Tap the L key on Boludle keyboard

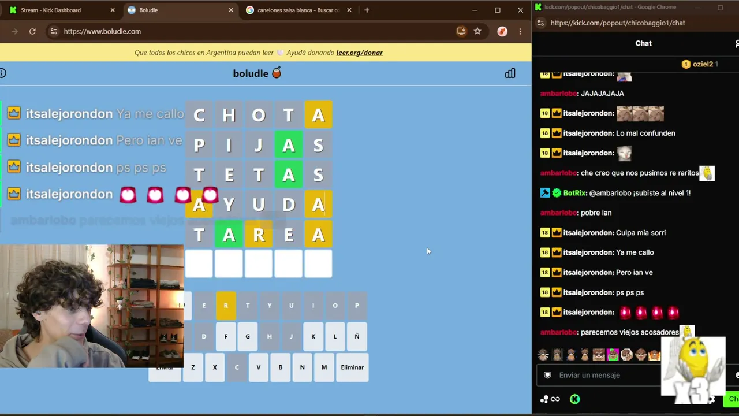click(335, 336)
